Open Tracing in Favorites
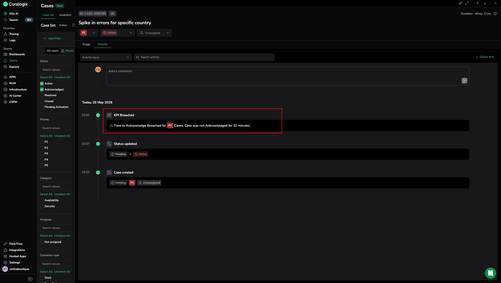This screenshot has width=501, height=283. coord(11,34)
